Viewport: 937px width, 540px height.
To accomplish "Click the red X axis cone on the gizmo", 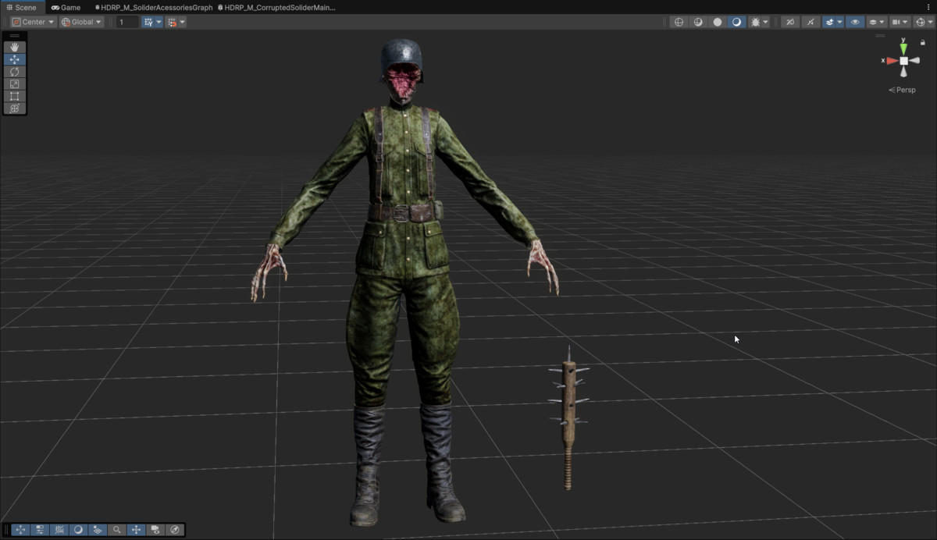I will pyautogui.click(x=892, y=61).
